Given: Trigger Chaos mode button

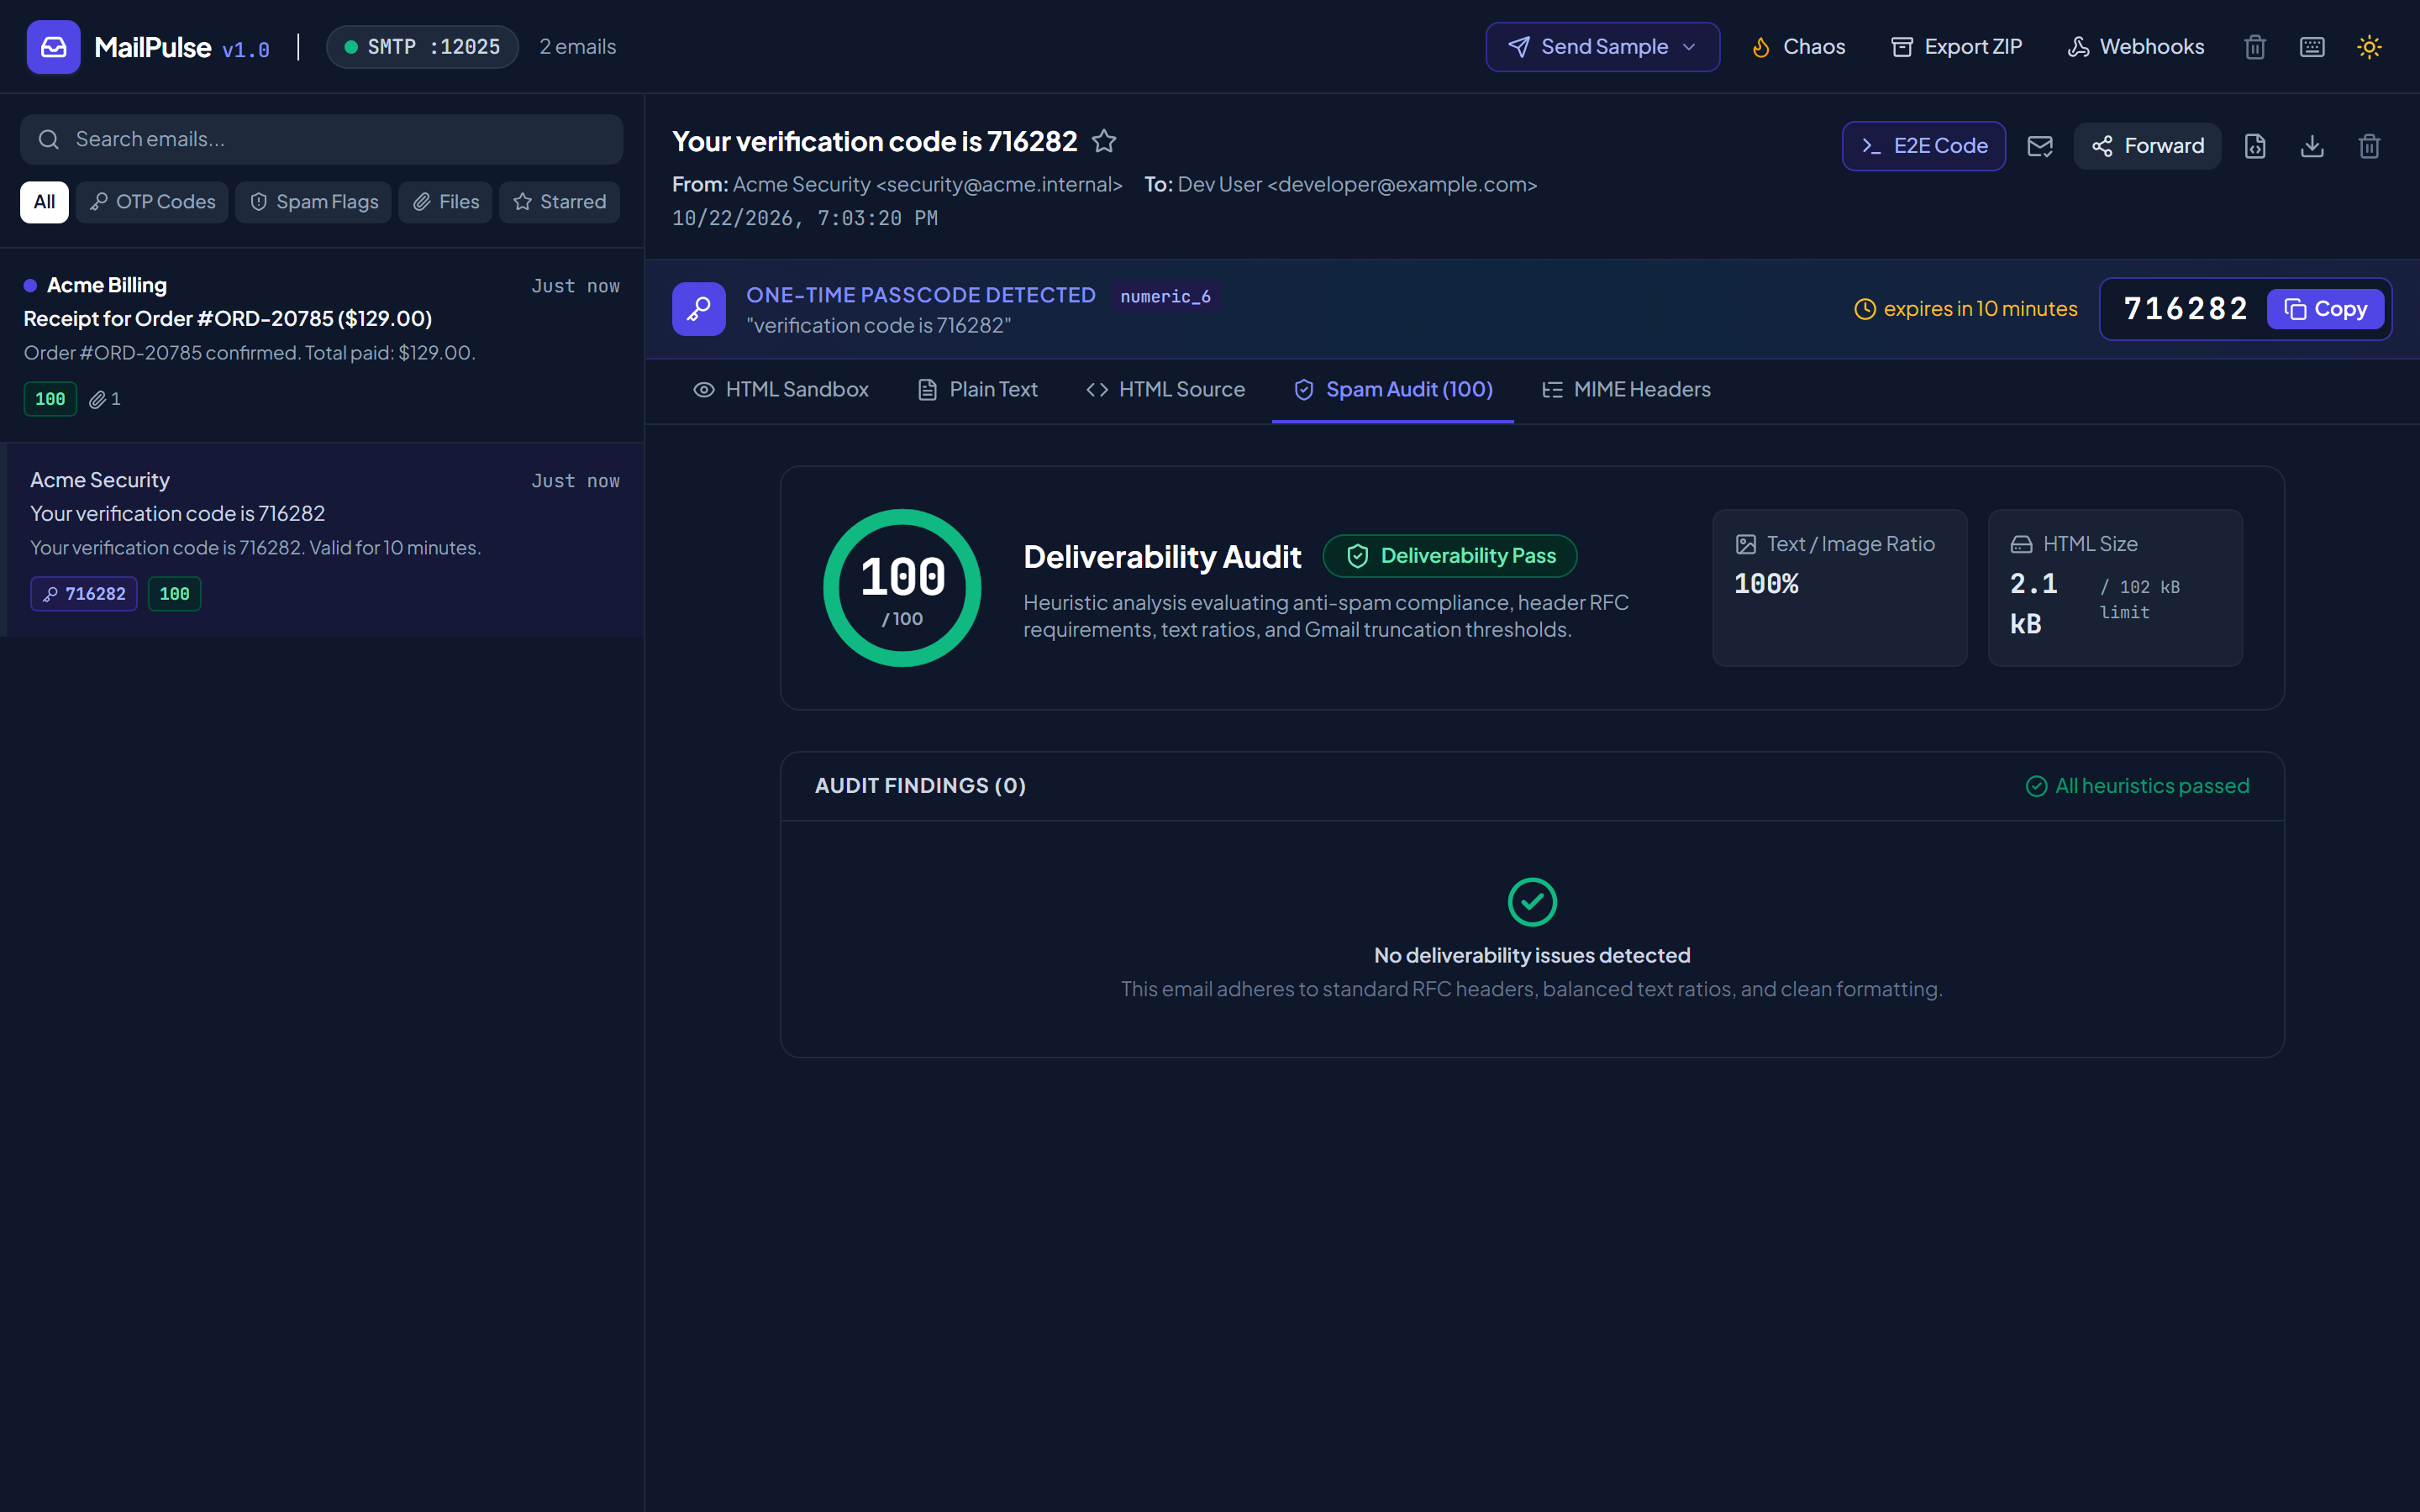Looking at the screenshot, I should point(1798,47).
